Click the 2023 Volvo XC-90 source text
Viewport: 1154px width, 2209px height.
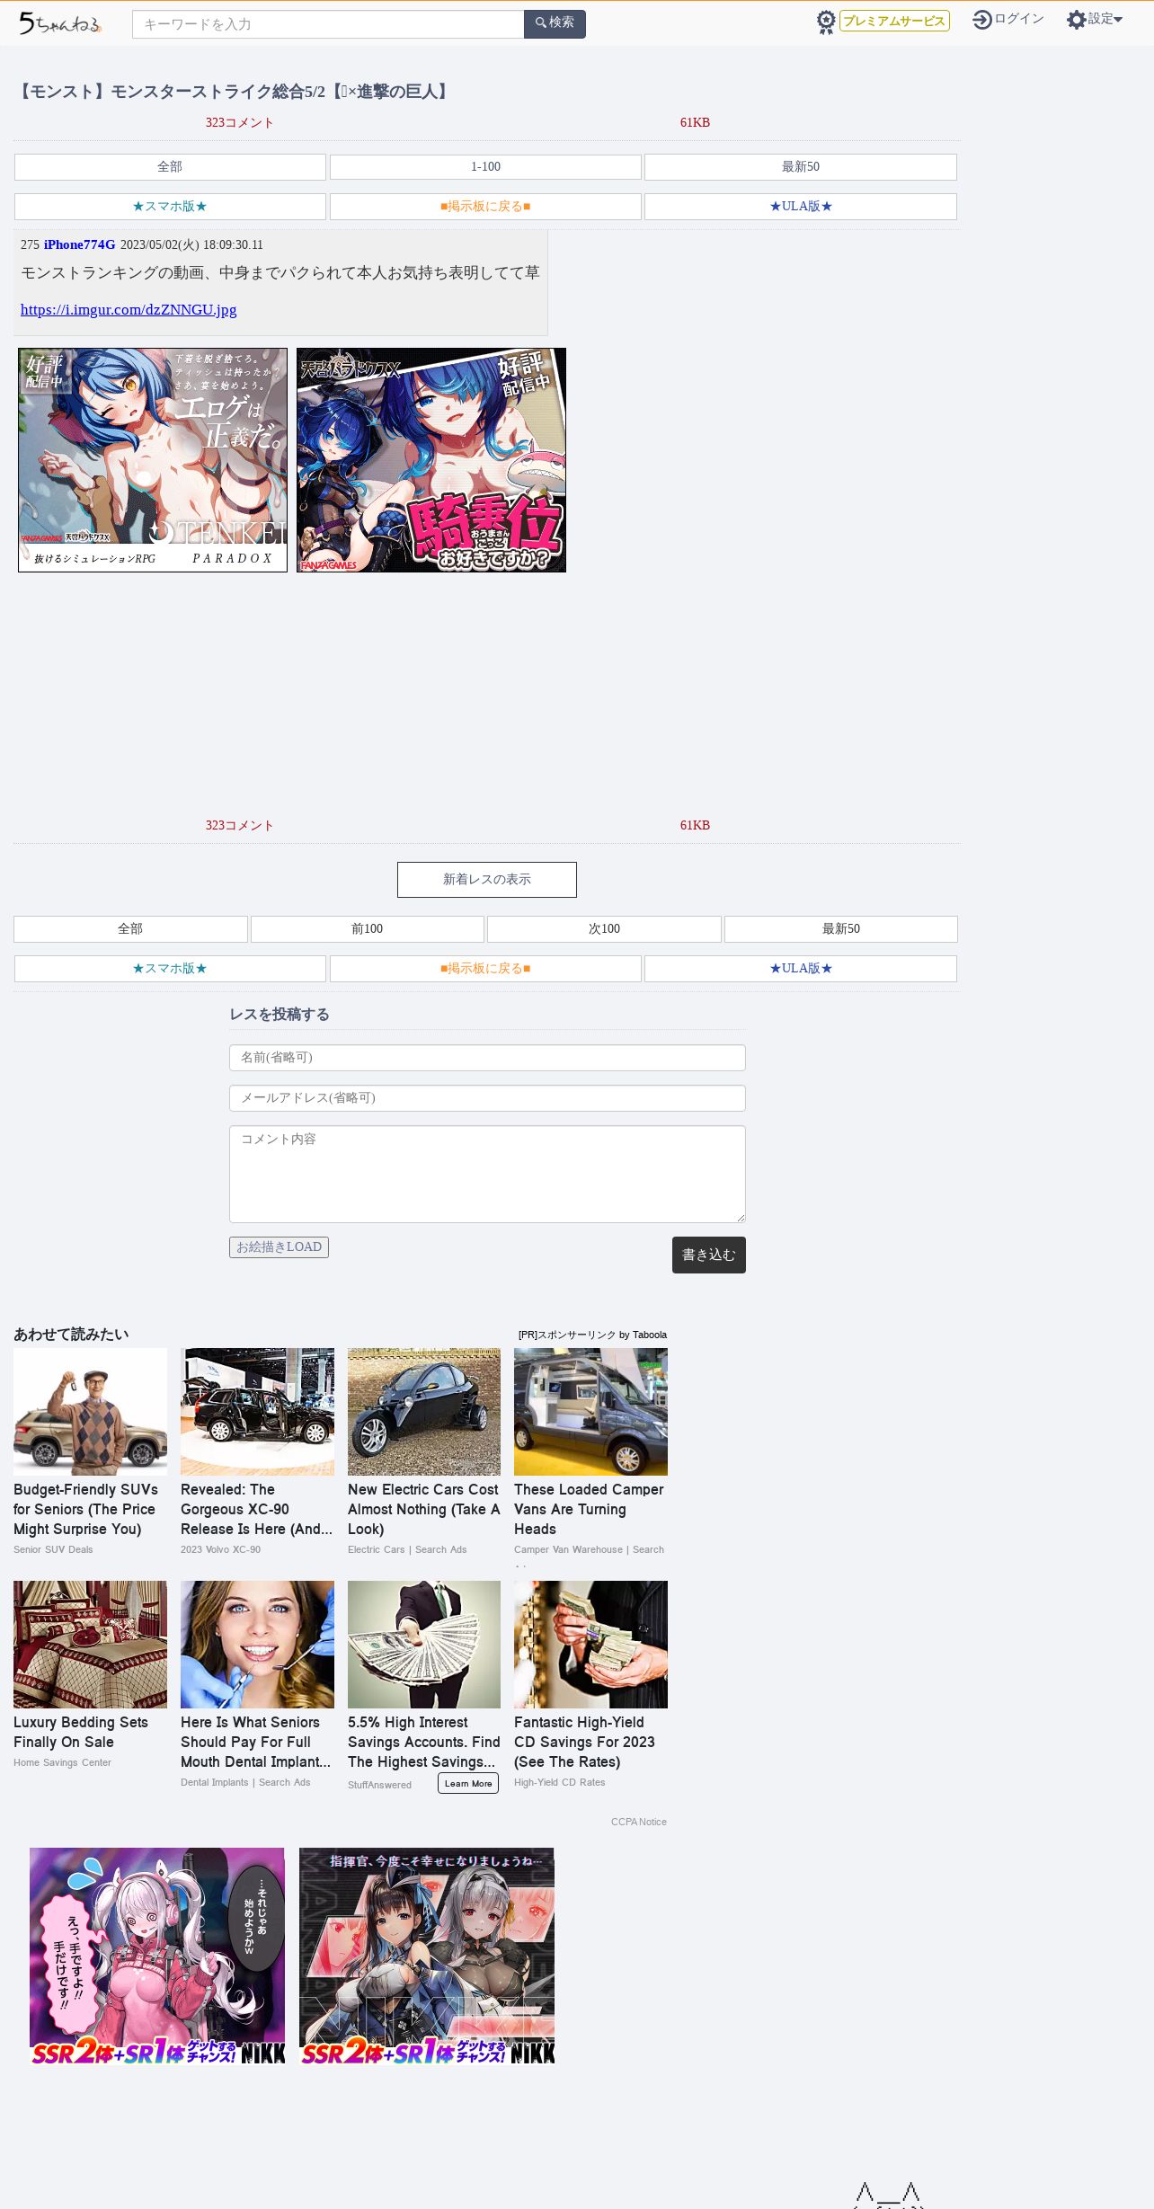tap(220, 1549)
